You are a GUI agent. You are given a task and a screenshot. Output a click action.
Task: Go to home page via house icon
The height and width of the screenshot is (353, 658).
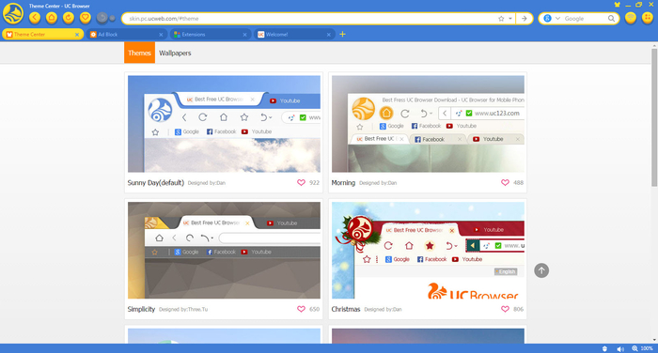[x=52, y=18]
